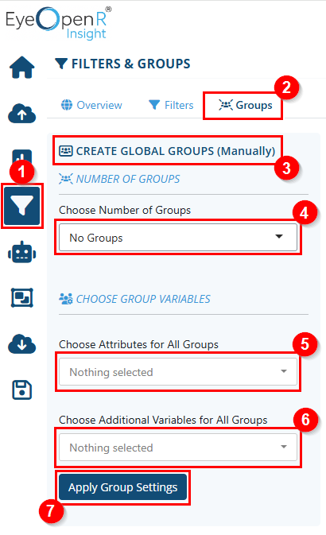Click the CHOOSE GROUP VARIABLES section heading
The width and height of the screenshot is (326, 535).
(134, 299)
